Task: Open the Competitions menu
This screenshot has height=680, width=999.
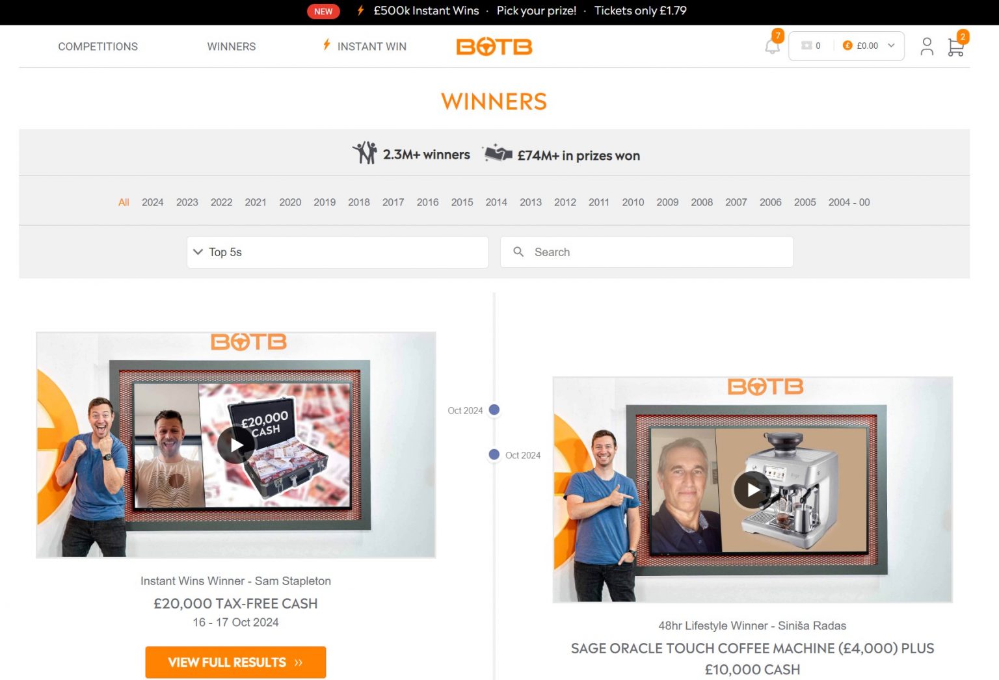Action: tap(98, 47)
